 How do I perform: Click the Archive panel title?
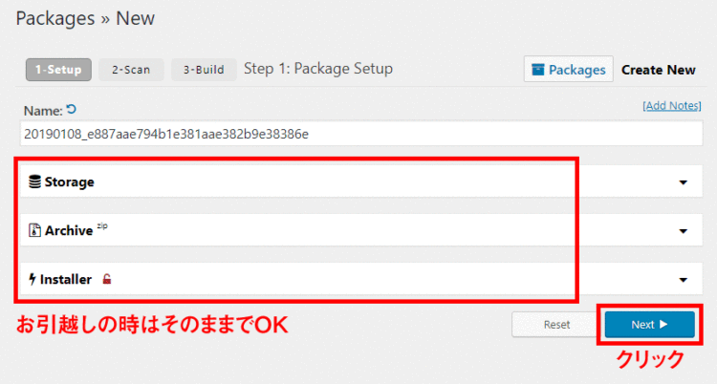pos(69,230)
